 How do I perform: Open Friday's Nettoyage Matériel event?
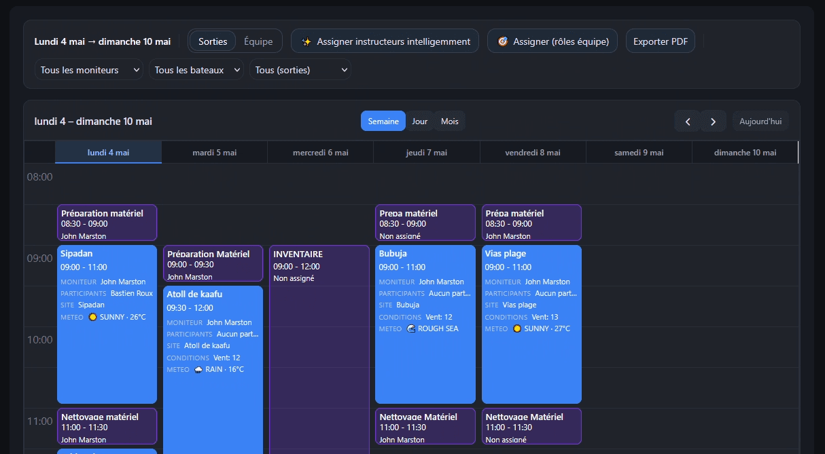(x=531, y=426)
